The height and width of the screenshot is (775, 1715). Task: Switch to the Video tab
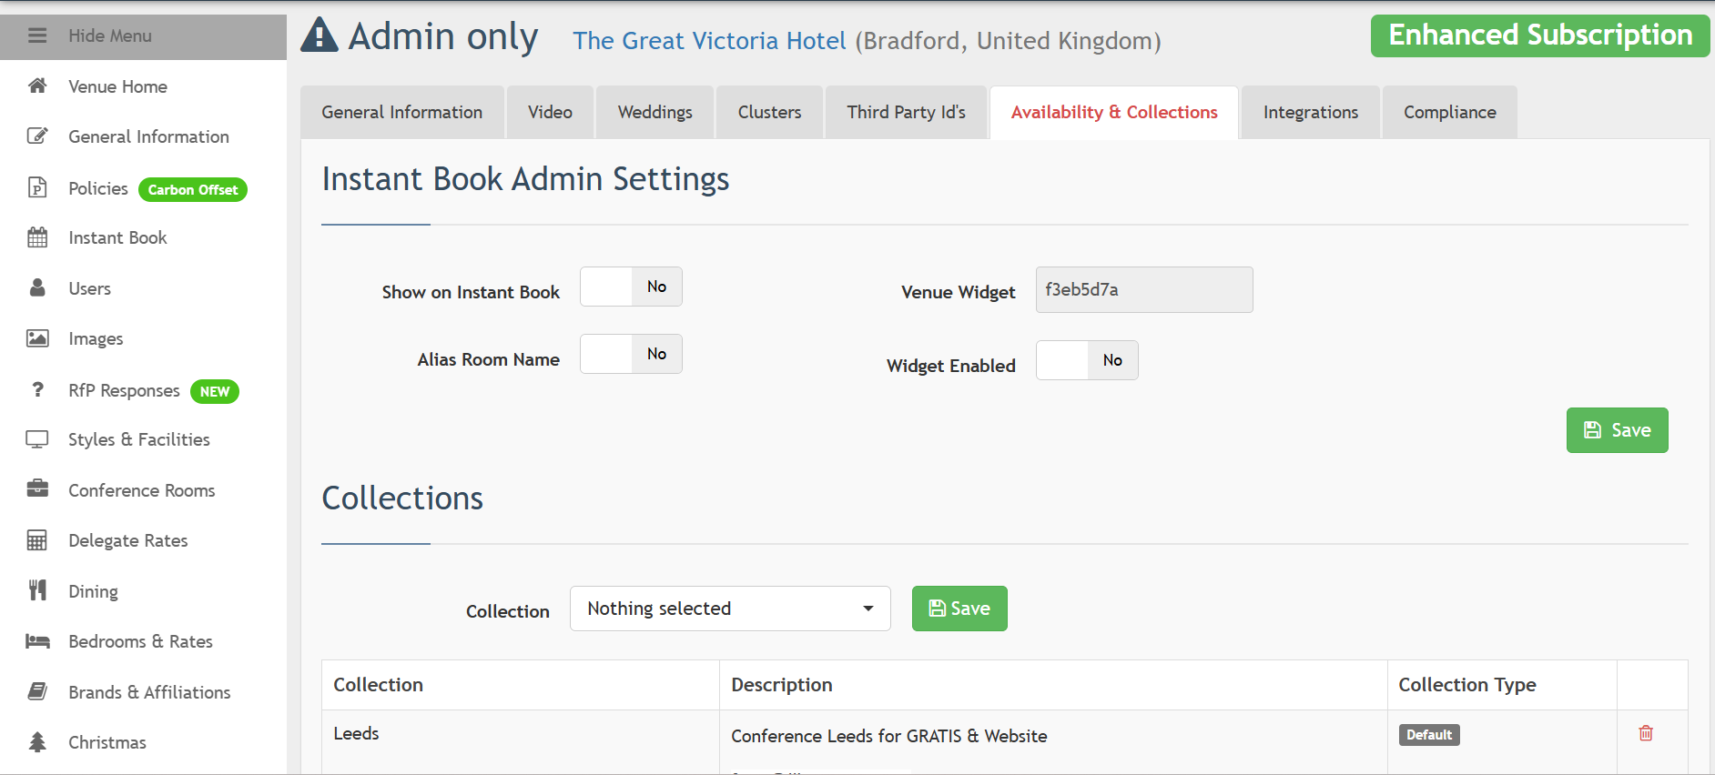point(551,112)
